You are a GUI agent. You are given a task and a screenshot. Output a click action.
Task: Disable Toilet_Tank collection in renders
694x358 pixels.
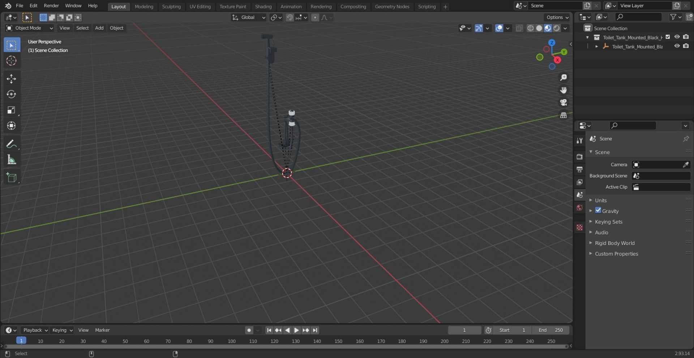(686, 37)
